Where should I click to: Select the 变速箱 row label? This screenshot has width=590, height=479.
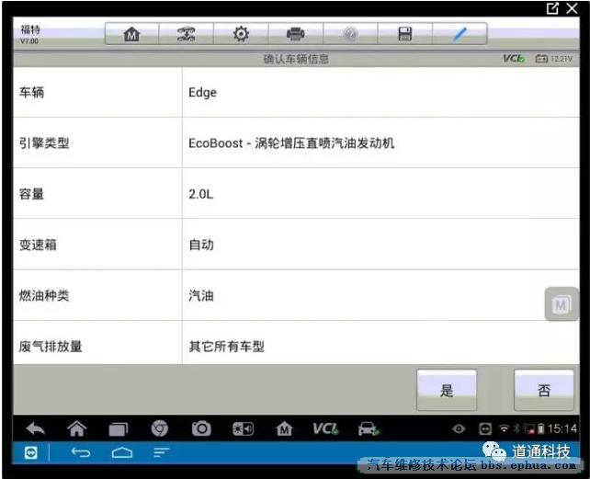[x=38, y=245]
